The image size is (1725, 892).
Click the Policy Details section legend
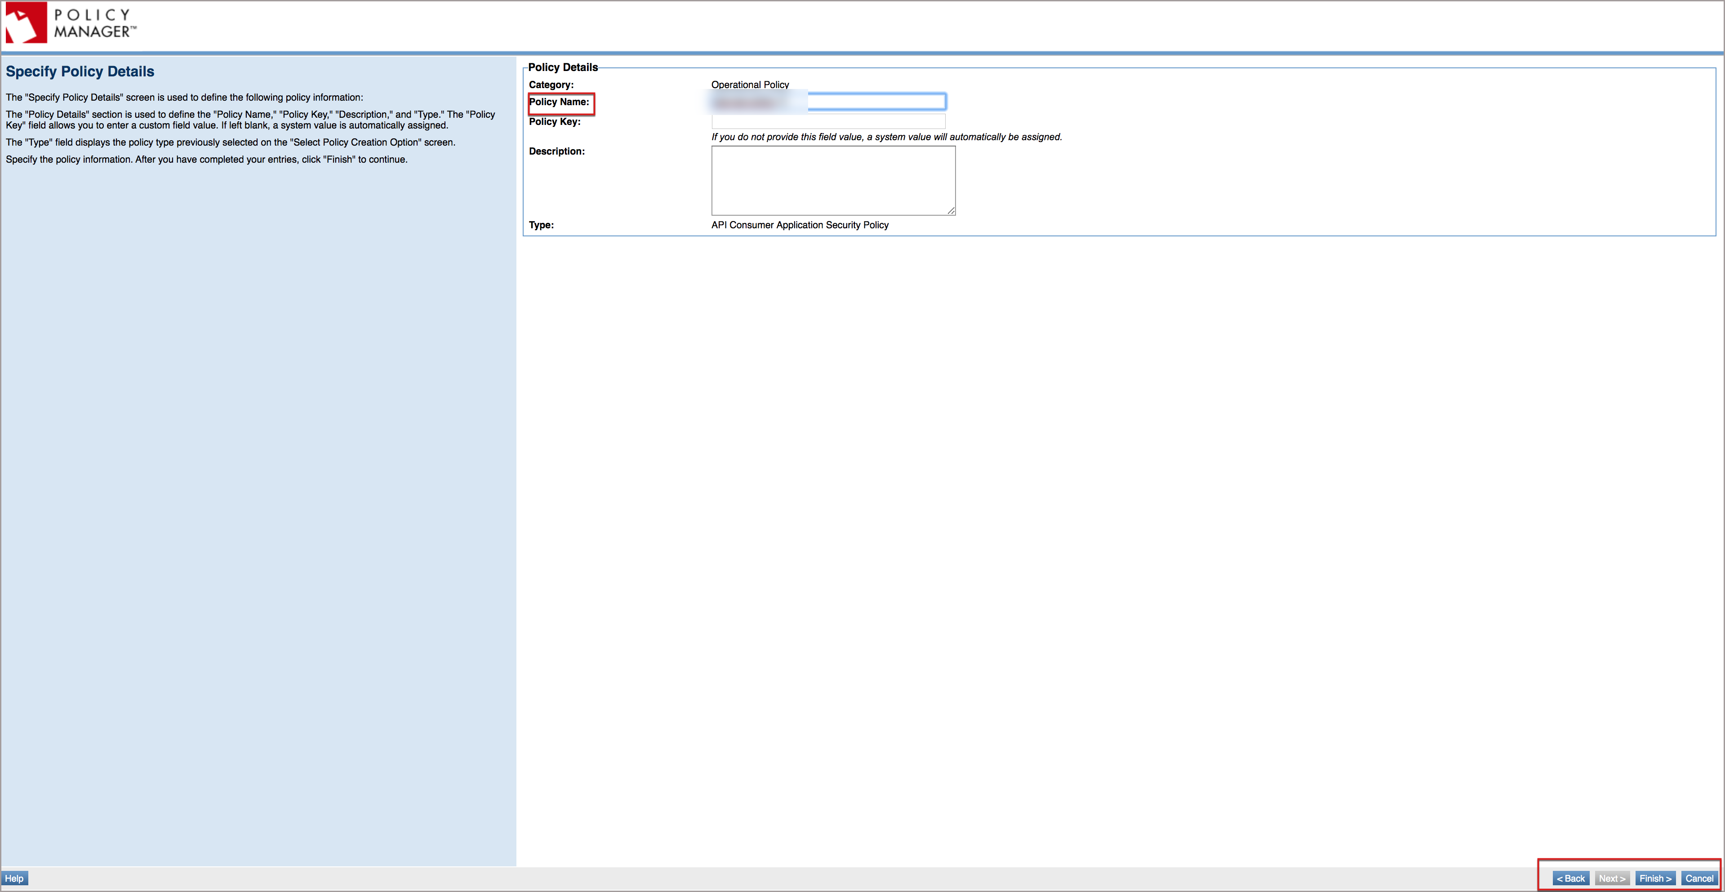[x=563, y=67]
